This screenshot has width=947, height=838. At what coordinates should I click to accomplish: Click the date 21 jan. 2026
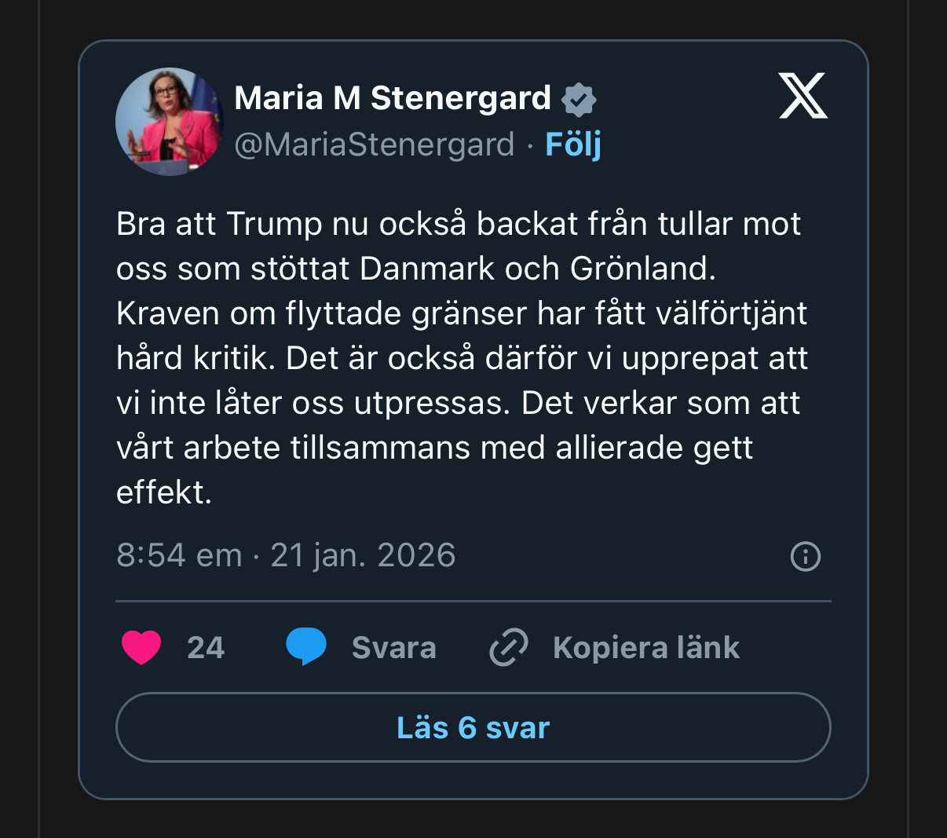(x=363, y=555)
